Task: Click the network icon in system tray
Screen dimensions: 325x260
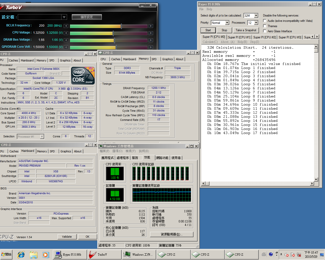Action: click(299, 255)
